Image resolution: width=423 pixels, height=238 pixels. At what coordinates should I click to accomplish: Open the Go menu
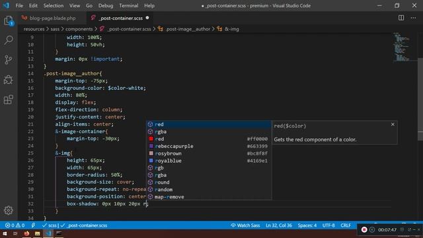pos(89,5)
